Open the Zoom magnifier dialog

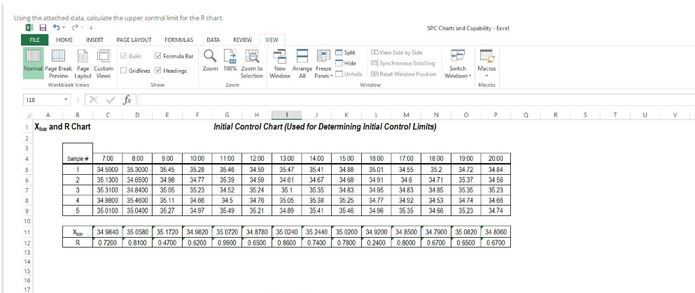pyautogui.click(x=210, y=61)
